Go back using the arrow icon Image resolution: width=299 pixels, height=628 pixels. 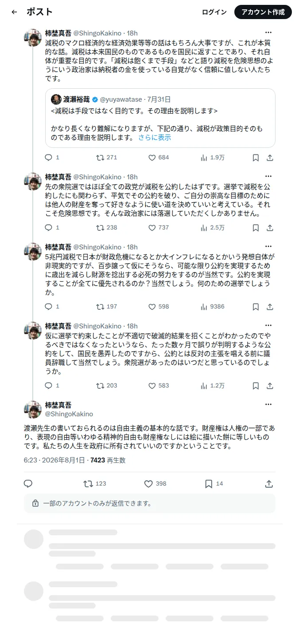pos(14,12)
